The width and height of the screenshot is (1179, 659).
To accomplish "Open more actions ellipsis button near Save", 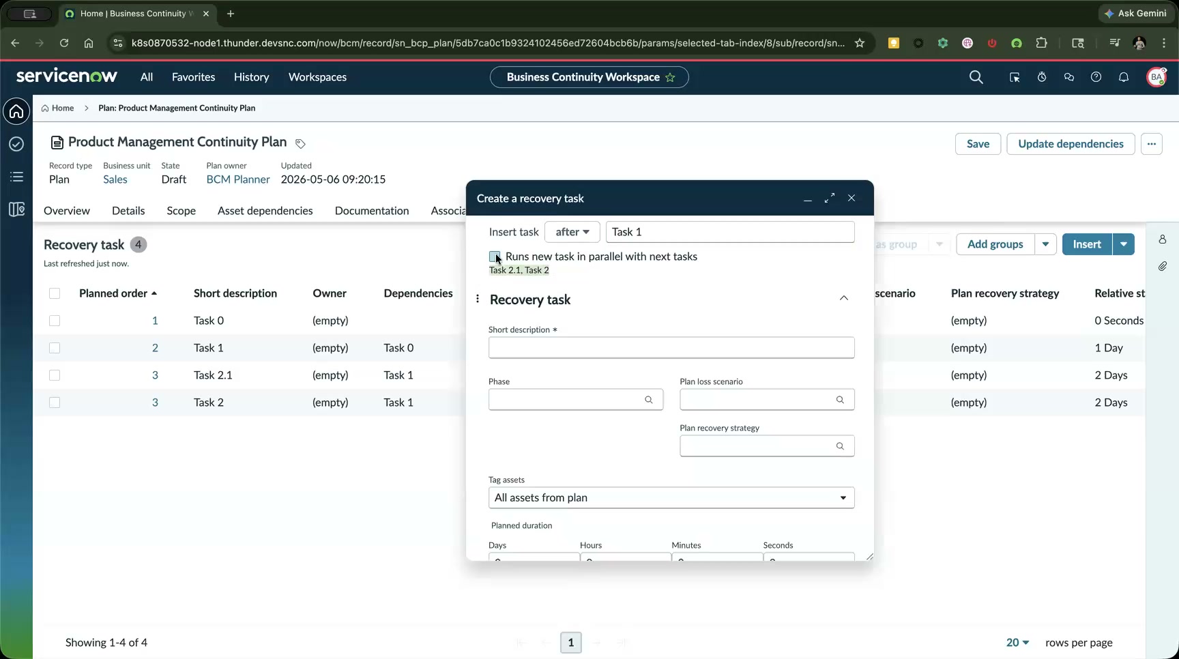I will coord(1152,144).
